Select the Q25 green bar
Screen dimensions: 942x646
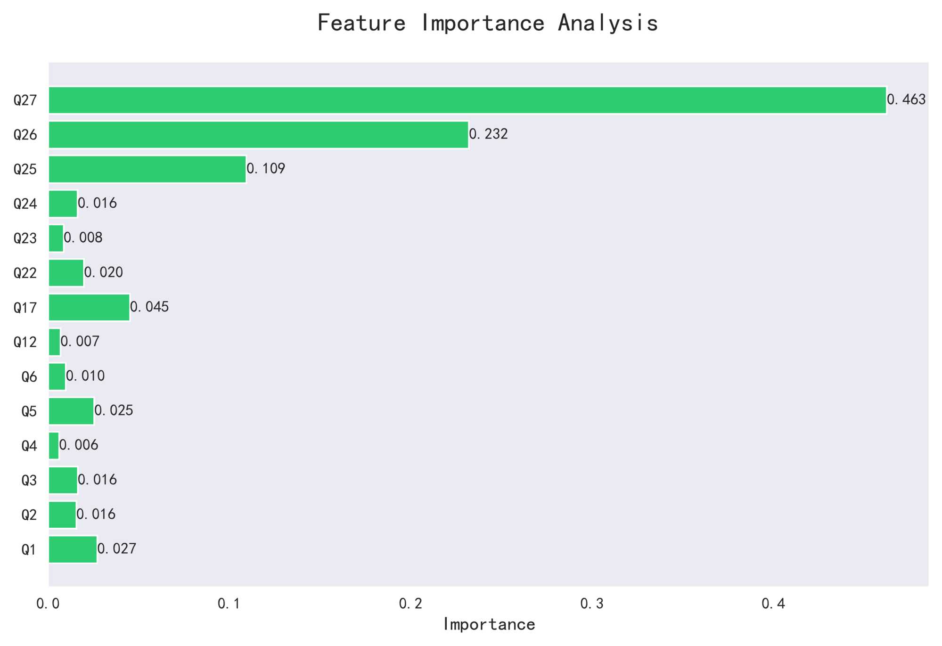coord(147,169)
